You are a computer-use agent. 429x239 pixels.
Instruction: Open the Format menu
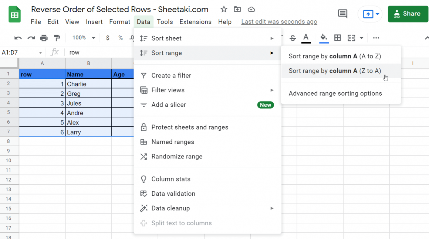click(119, 21)
